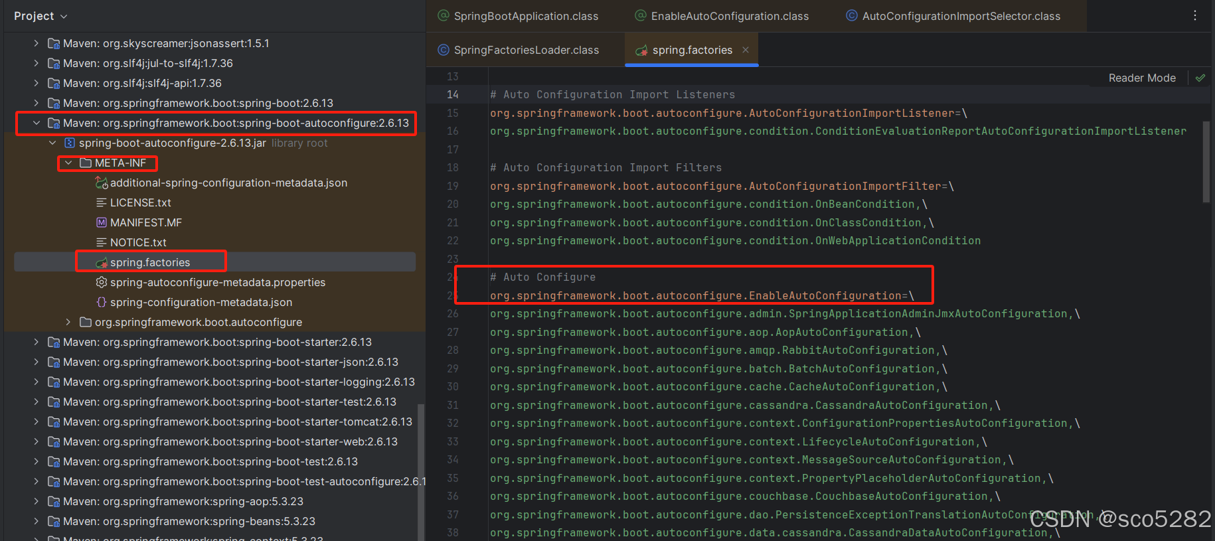Image resolution: width=1215 pixels, height=541 pixels.
Task: Click the LICENSE.txt text file icon
Action: click(102, 202)
